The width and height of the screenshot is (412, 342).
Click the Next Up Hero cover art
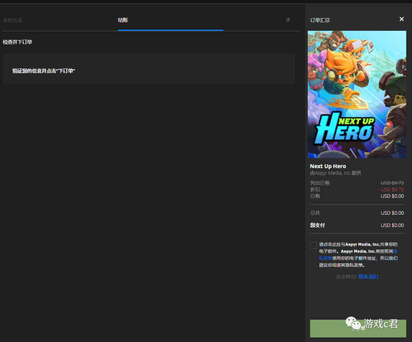(x=357, y=94)
